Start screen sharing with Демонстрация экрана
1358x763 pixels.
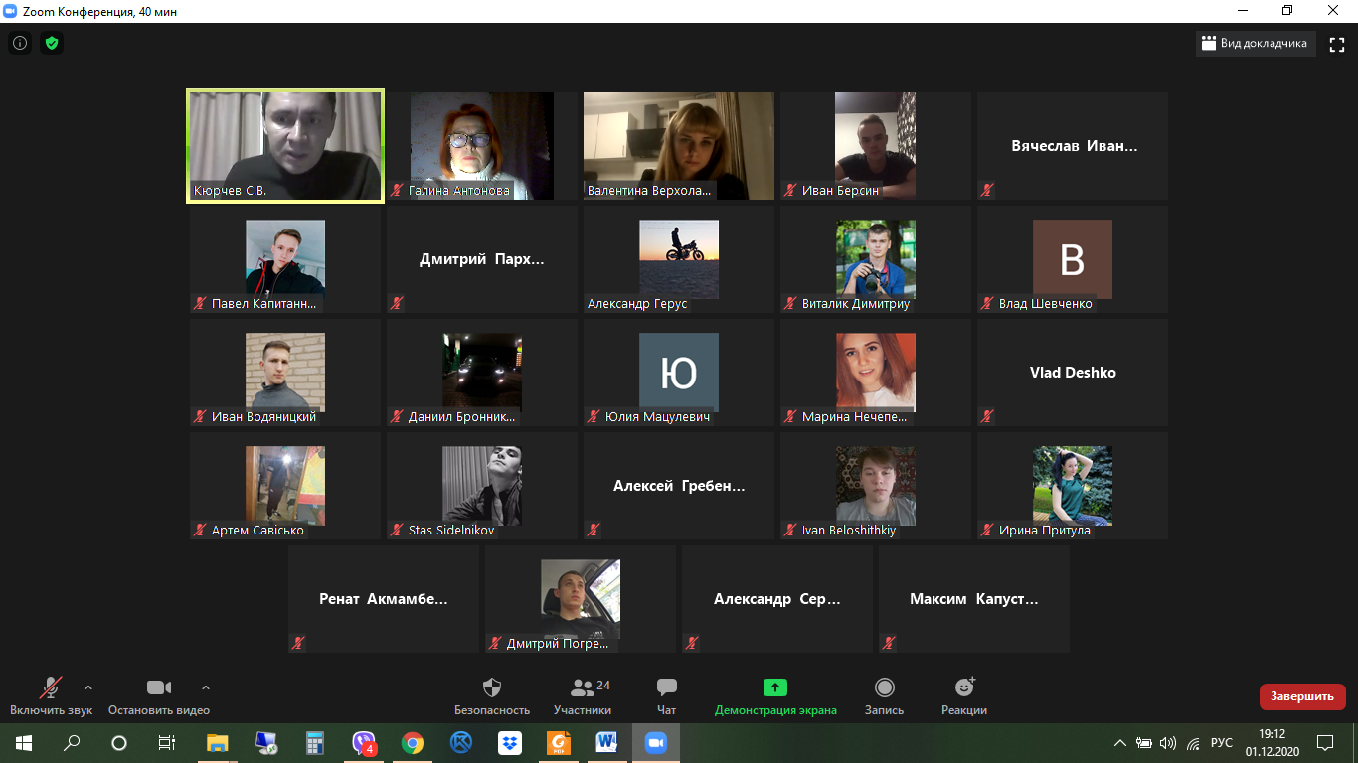click(x=775, y=696)
